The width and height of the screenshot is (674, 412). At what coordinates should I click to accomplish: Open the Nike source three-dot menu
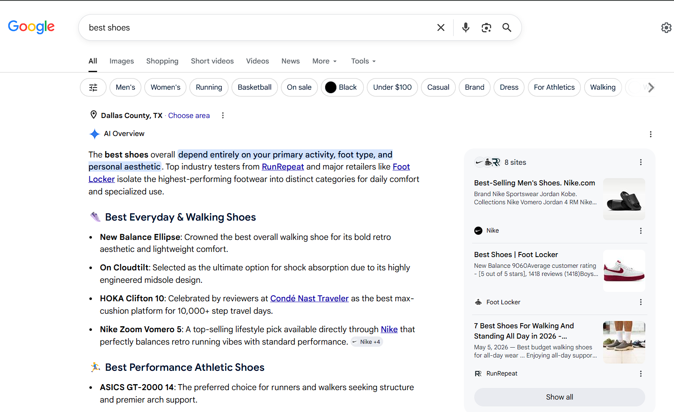coord(641,231)
